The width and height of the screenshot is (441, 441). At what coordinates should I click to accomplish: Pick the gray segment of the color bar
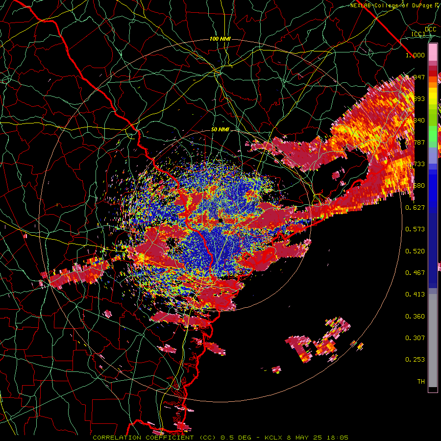[x=433, y=341]
